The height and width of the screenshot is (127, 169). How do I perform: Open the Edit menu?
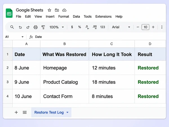(28, 17)
